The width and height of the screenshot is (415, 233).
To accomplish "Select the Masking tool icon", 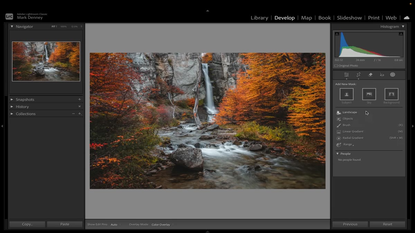I will pyautogui.click(x=393, y=74).
